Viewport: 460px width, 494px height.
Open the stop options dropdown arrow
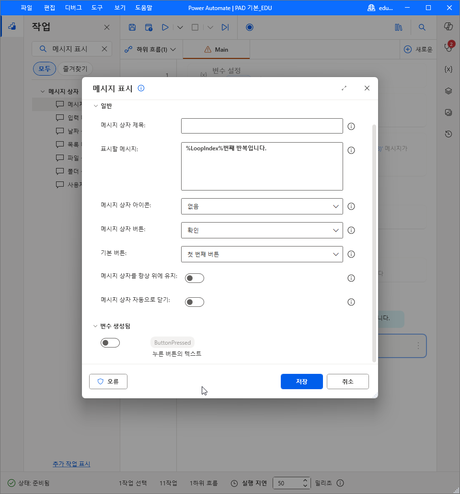210,27
